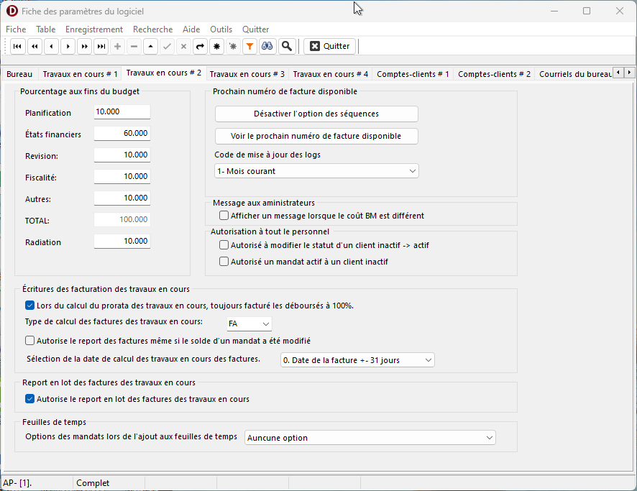This screenshot has width=637, height=491.
Task: Click the black asterisk toolbar icon
Action: pos(217,46)
